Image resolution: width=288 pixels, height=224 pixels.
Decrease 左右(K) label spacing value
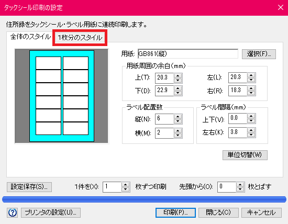251,135
